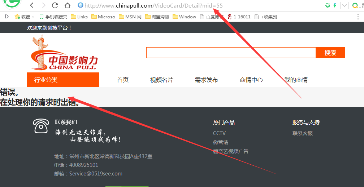Click the 360 browser logo
Viewport: 364px width, 187px height.
(12, 4)
